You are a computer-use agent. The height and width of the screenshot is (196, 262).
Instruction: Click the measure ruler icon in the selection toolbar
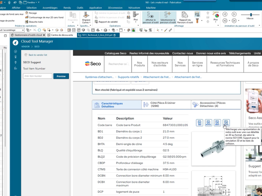click(x=170, y=30)
